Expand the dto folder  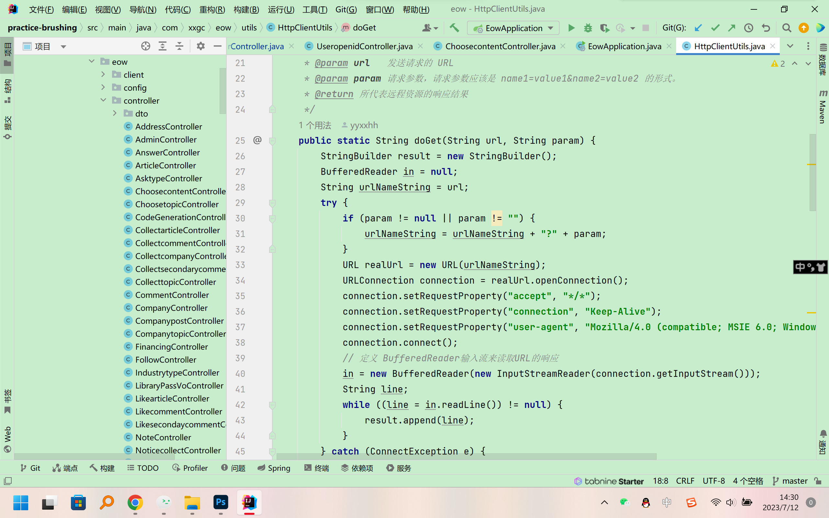pos(115,113)
